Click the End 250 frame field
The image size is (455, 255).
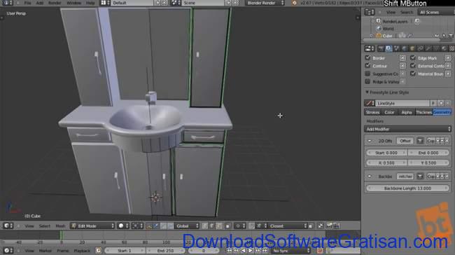pyautogui.click(x=165, y=250)
